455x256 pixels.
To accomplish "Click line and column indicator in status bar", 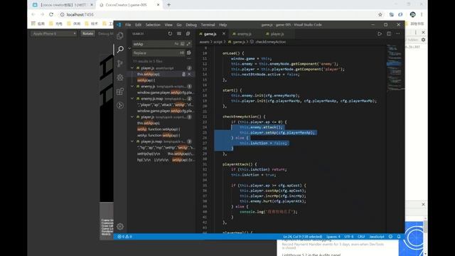I will [302, 237].
